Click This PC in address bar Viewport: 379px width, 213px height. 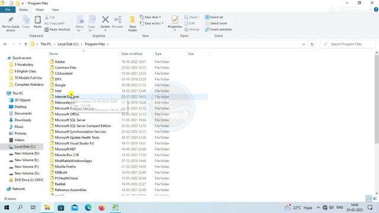click(x=46, y=44)
